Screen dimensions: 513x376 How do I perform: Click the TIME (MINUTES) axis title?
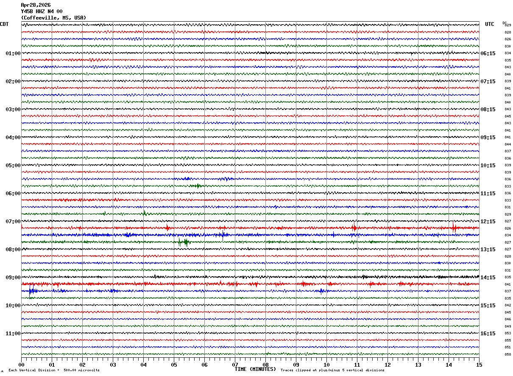click(255, 369)
